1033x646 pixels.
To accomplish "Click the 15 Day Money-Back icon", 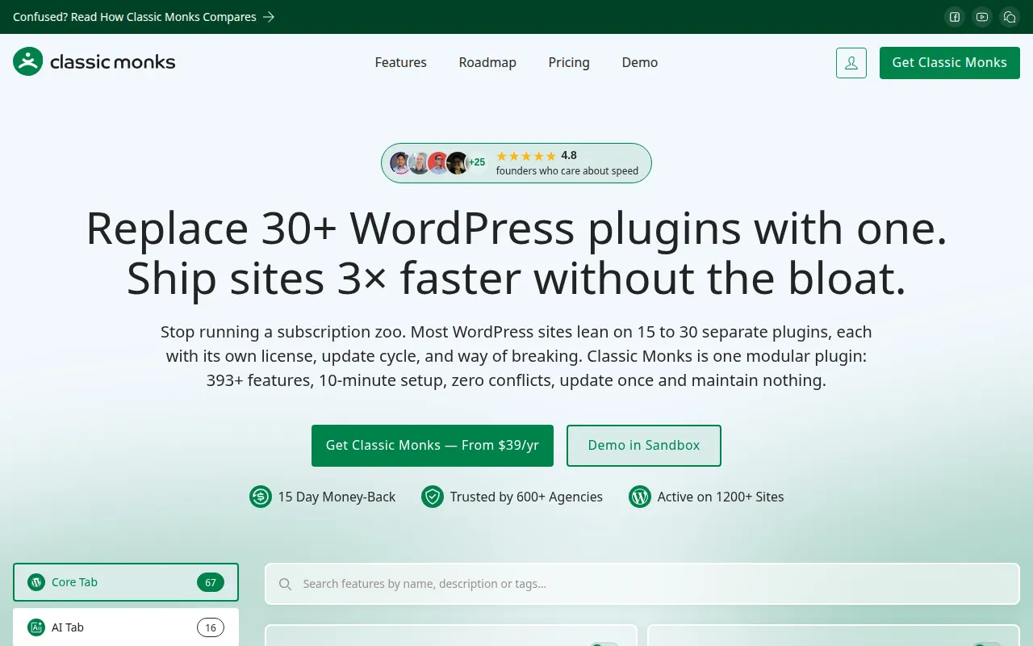I will (x=261, y=497).
